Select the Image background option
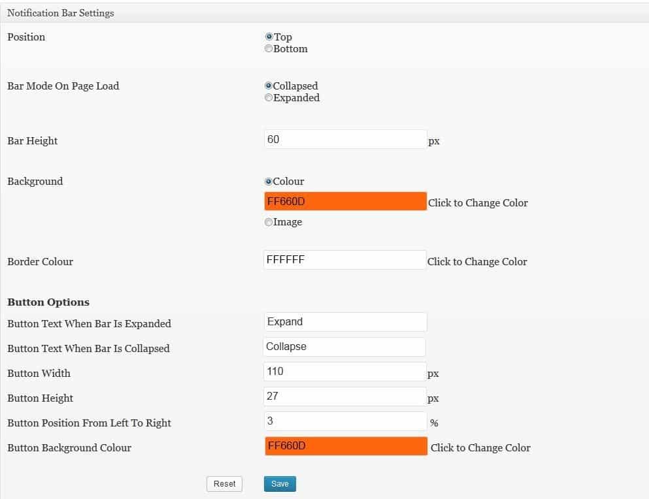Viewport: 649px width, 499px height. click(x=269, y=222)
